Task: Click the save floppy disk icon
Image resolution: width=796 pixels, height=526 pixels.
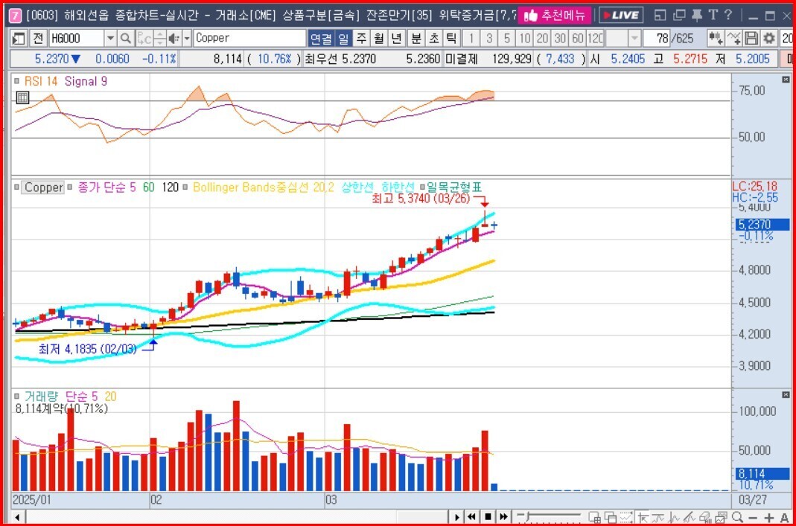Action: (751, 38)
